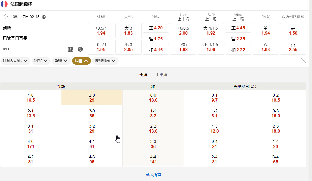Select first-half 大 1/1.5 at 1.92
312x181 pixels.
(211, 31)
